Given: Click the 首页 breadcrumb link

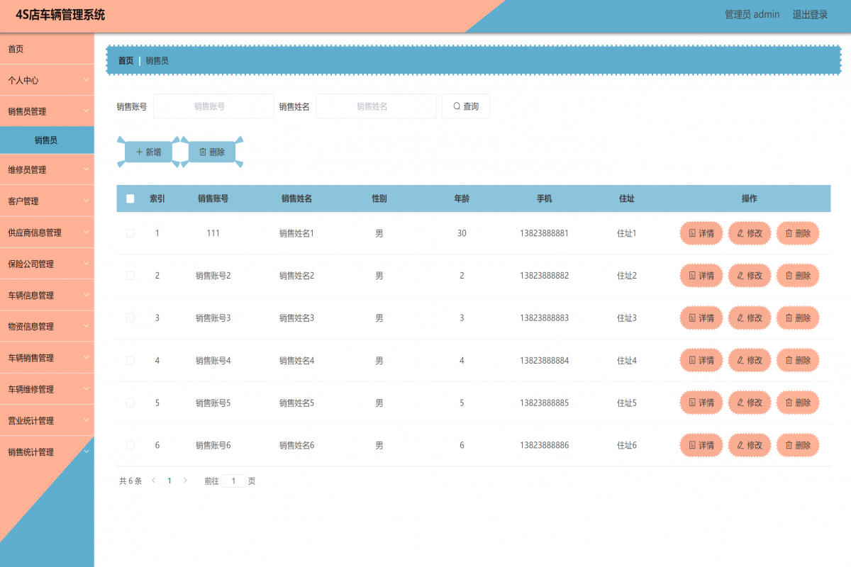Looking at the screenshot, I should [x=126, y=61].
